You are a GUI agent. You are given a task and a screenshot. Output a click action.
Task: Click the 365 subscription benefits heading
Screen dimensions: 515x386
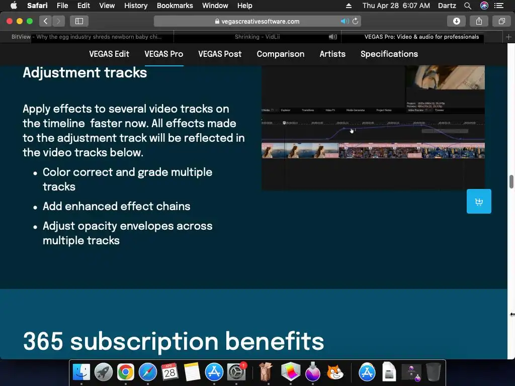[x=174, y=341]
